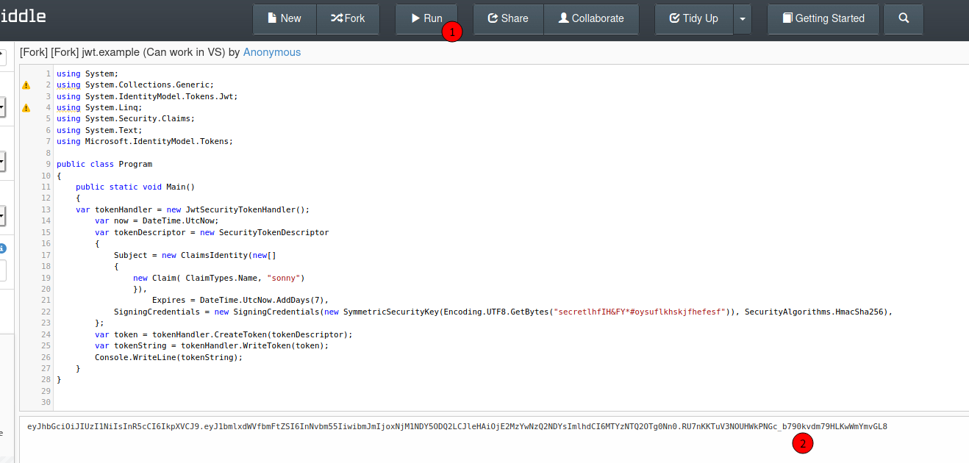969x463 pixels.
Task: Start a Collaborate session
Action: click(x=591, y=18)
